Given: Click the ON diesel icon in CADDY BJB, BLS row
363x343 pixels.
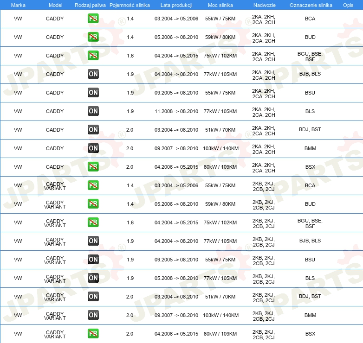Looking at the screenshot, I should click(x=93, y=74).
